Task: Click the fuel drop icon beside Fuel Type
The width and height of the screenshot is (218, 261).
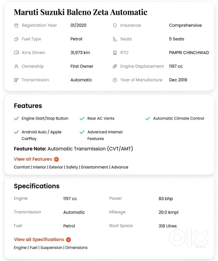Action: [16, 39]
